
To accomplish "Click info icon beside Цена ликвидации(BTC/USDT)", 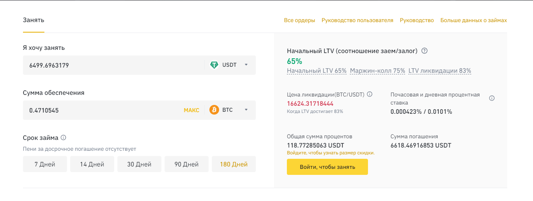I will [370, 94].
